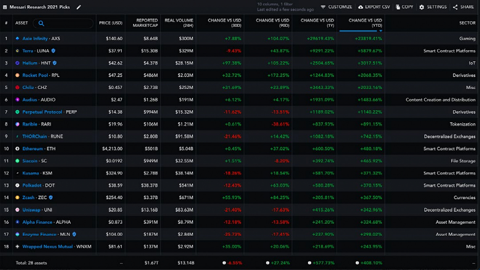Viewport: 480px width, 270px height.
Task: Click the Siacoin coin logo
Action: [x=17, y=161]
